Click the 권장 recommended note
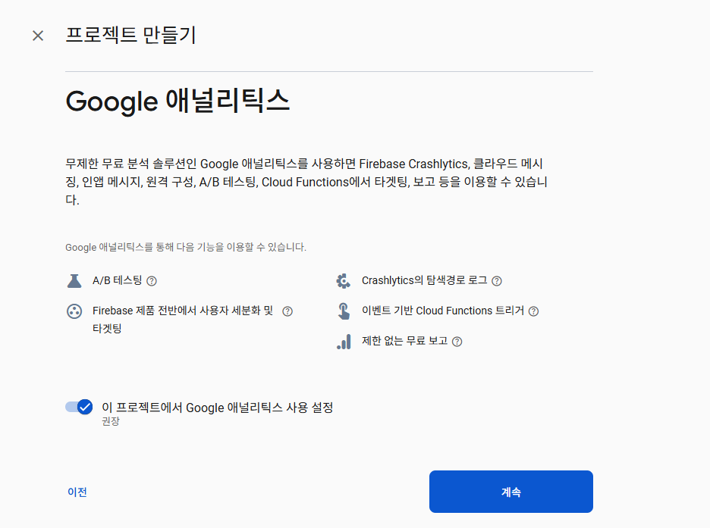This screenshot has width=710, height=528. pyautogui.click(x=111, y=421)
